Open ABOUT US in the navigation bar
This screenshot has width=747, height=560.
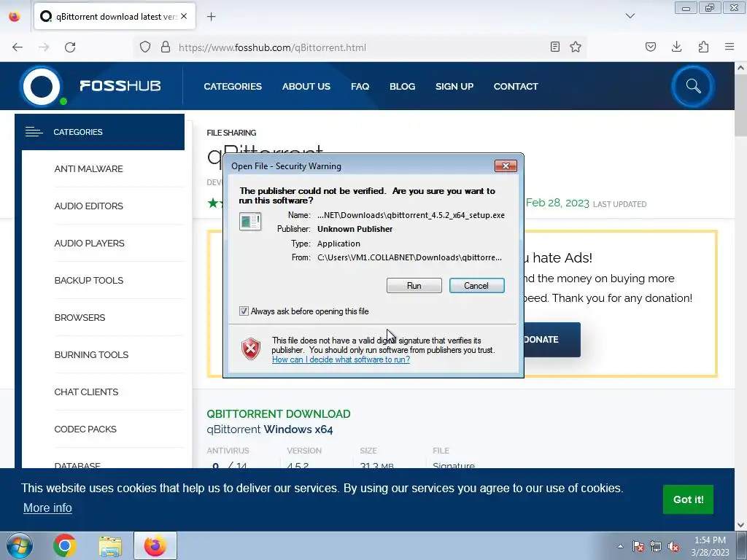[x=306, y=87]
